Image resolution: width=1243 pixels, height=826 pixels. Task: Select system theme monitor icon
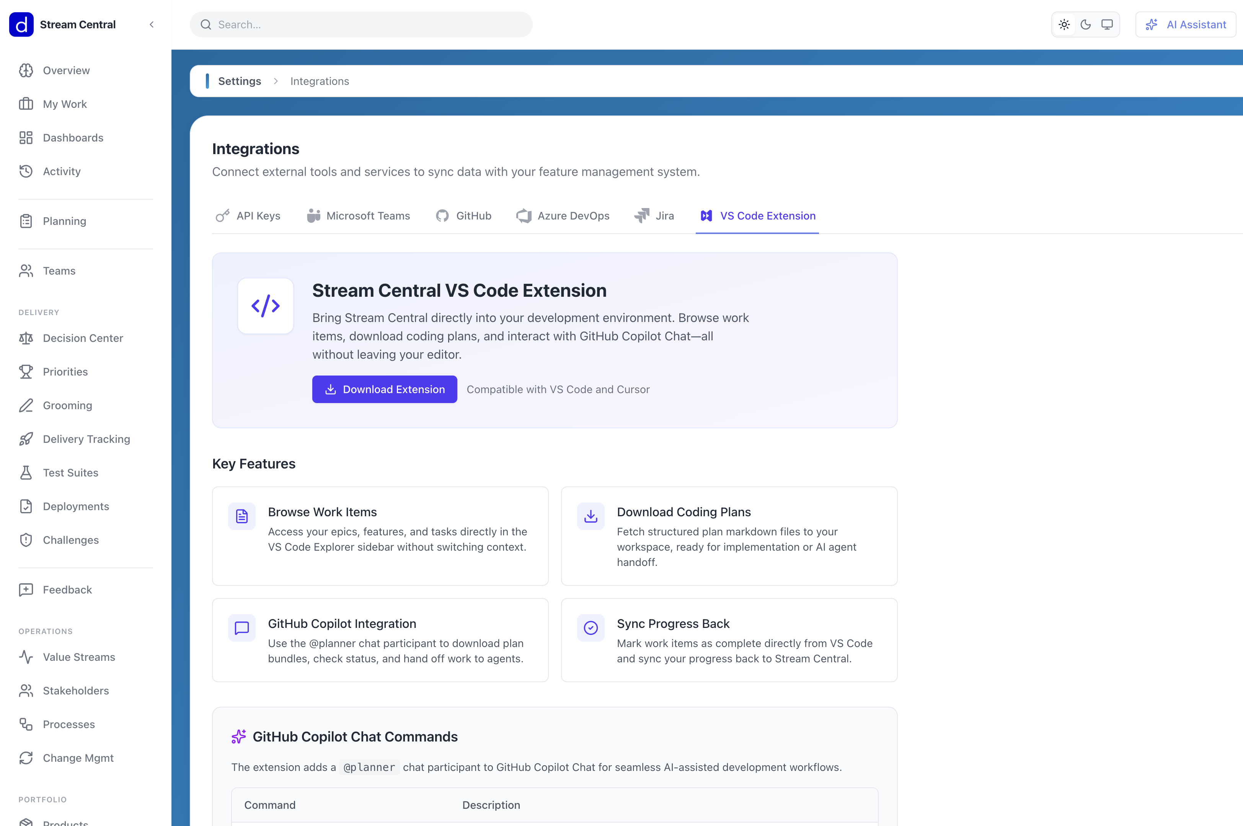1107,25
